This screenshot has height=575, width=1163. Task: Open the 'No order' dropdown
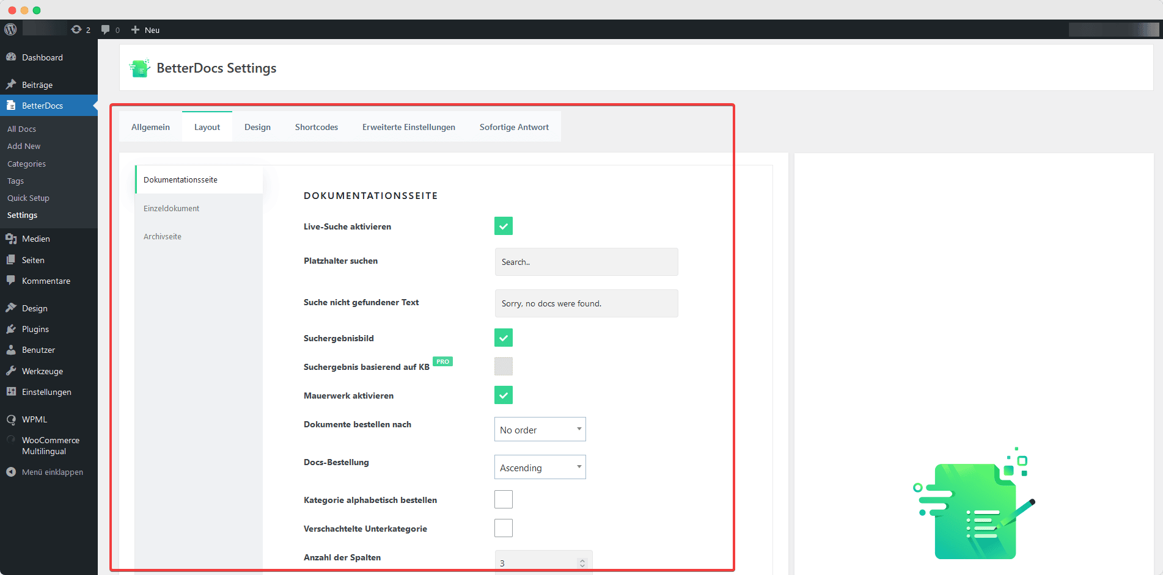[x=540, y=429]
